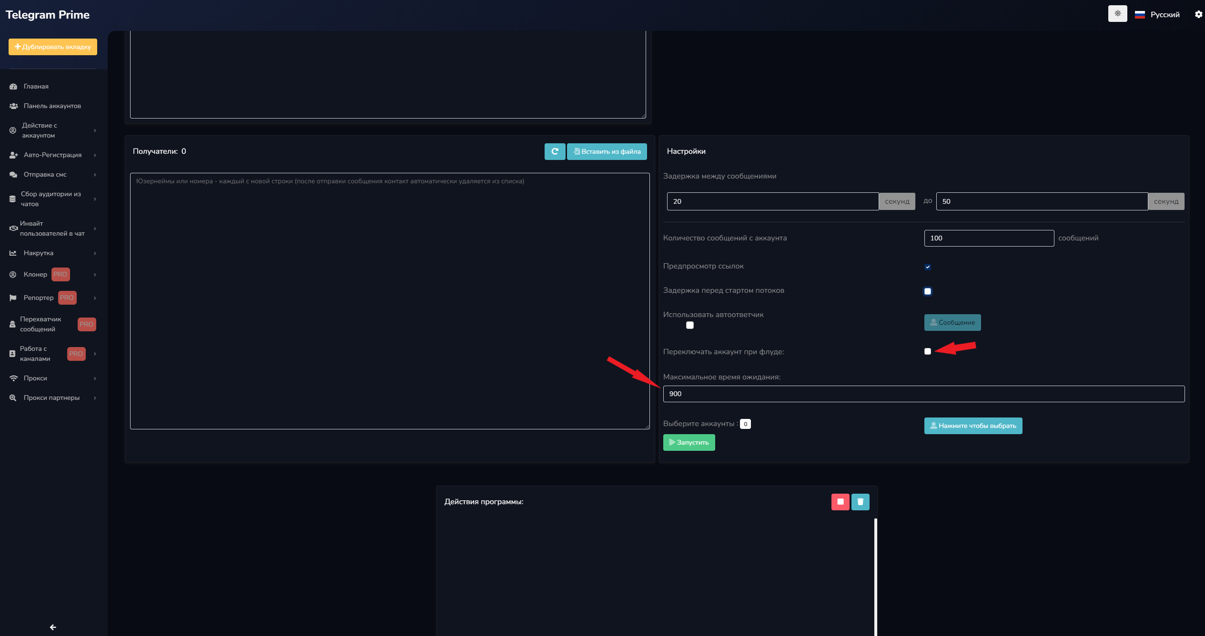This screenshot has height=636, width=1205.
Task: Click the Прокси wifi icon
Action: (13, 378)
